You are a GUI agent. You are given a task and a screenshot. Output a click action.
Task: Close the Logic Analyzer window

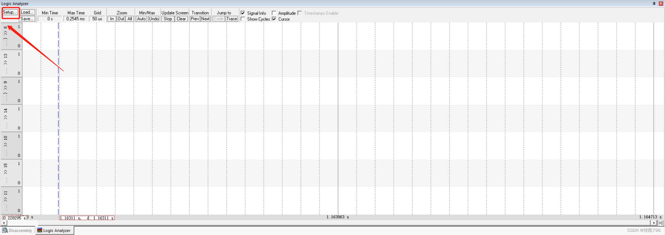coord(661,4)
